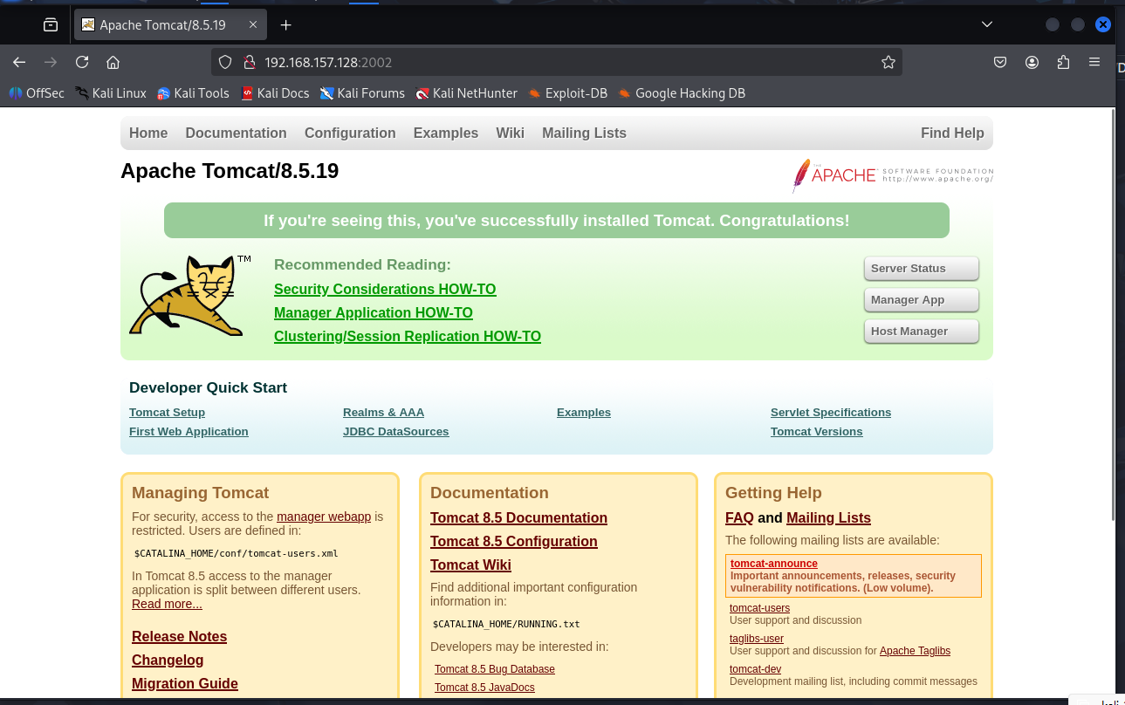Image resolution: width=1125 pixels, height=705 pixels.
Task: Open Tomcat 8.5 Configuration link
Action: pos(514,541)
